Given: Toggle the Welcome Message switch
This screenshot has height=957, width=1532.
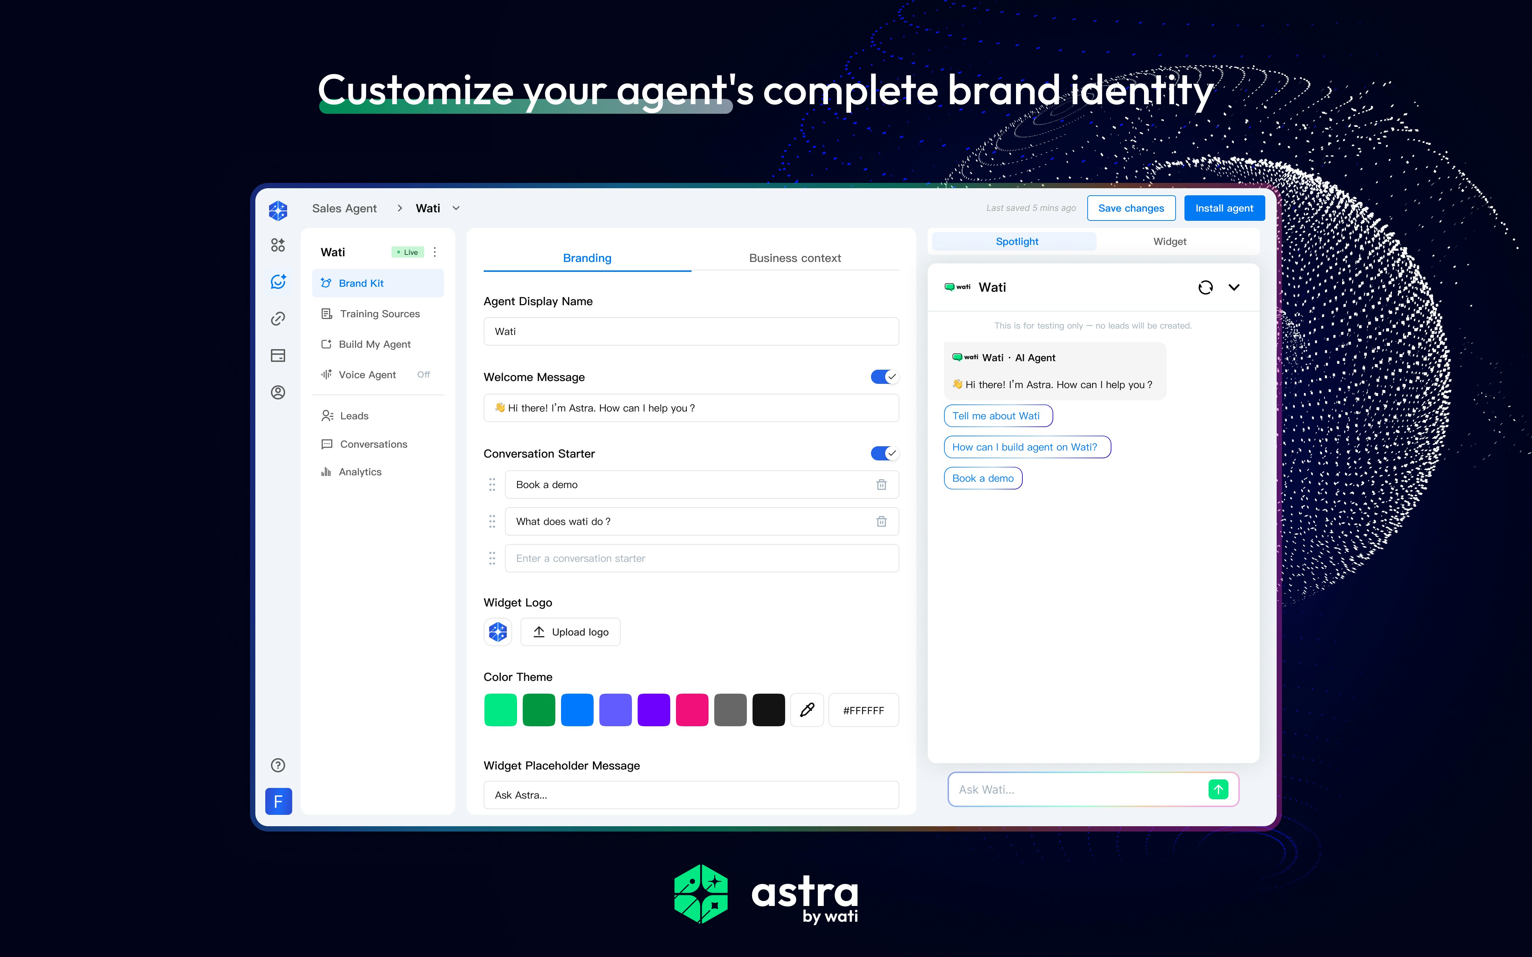Looking at the screenshot, I should 884,377.
